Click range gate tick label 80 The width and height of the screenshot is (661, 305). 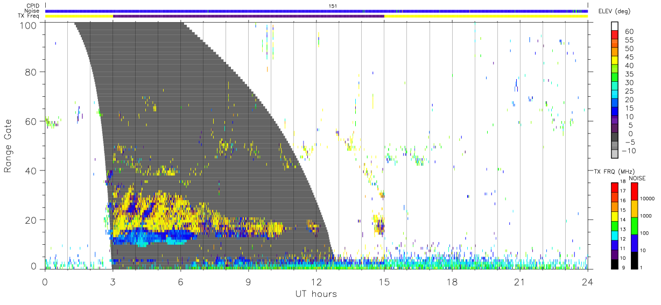pos(30,72)
